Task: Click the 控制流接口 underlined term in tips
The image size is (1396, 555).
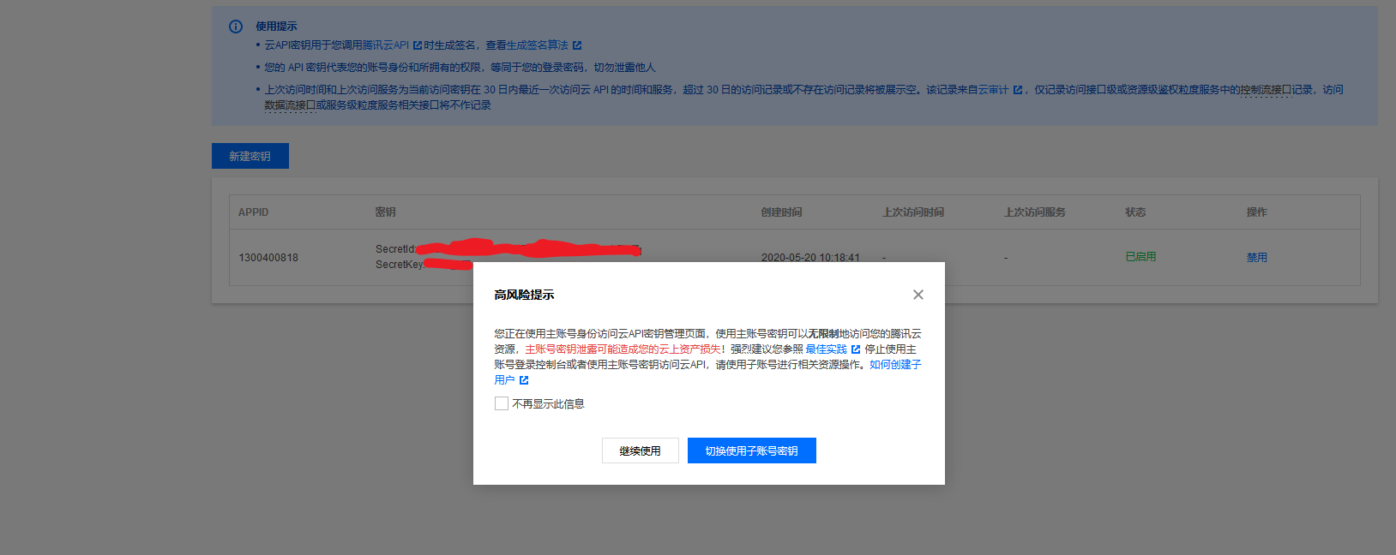Action: tap(1266, 90)
